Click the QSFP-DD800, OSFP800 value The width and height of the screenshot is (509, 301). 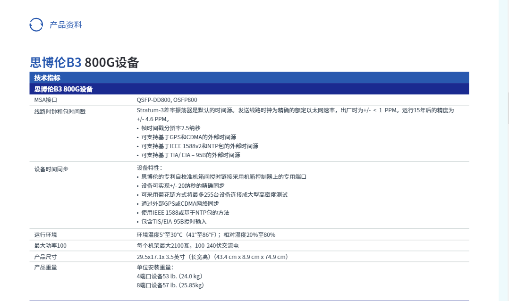pyautogui.click(x=167, y=100)
